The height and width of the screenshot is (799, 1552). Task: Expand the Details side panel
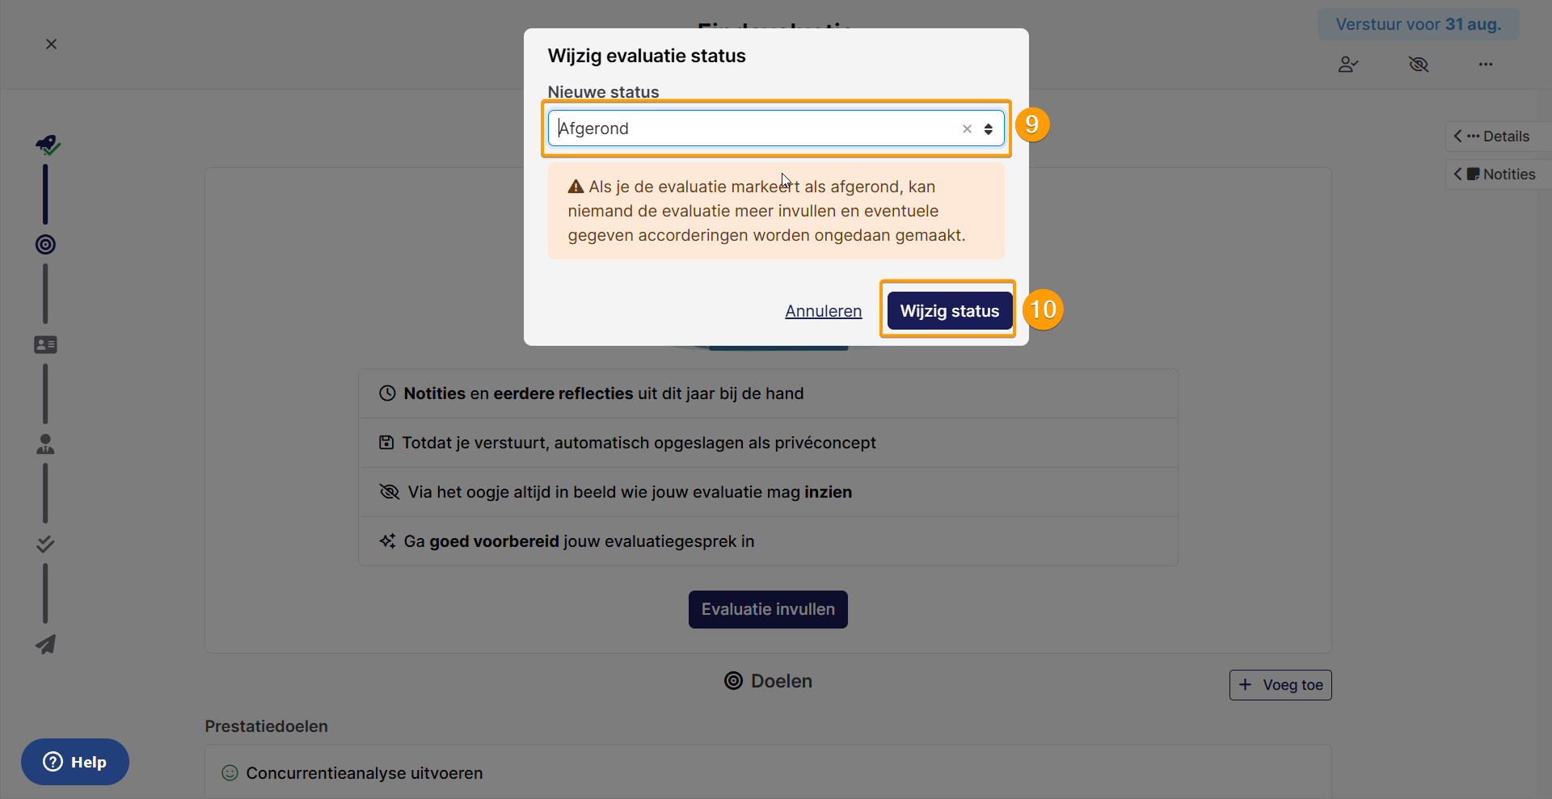(1498, 137)
